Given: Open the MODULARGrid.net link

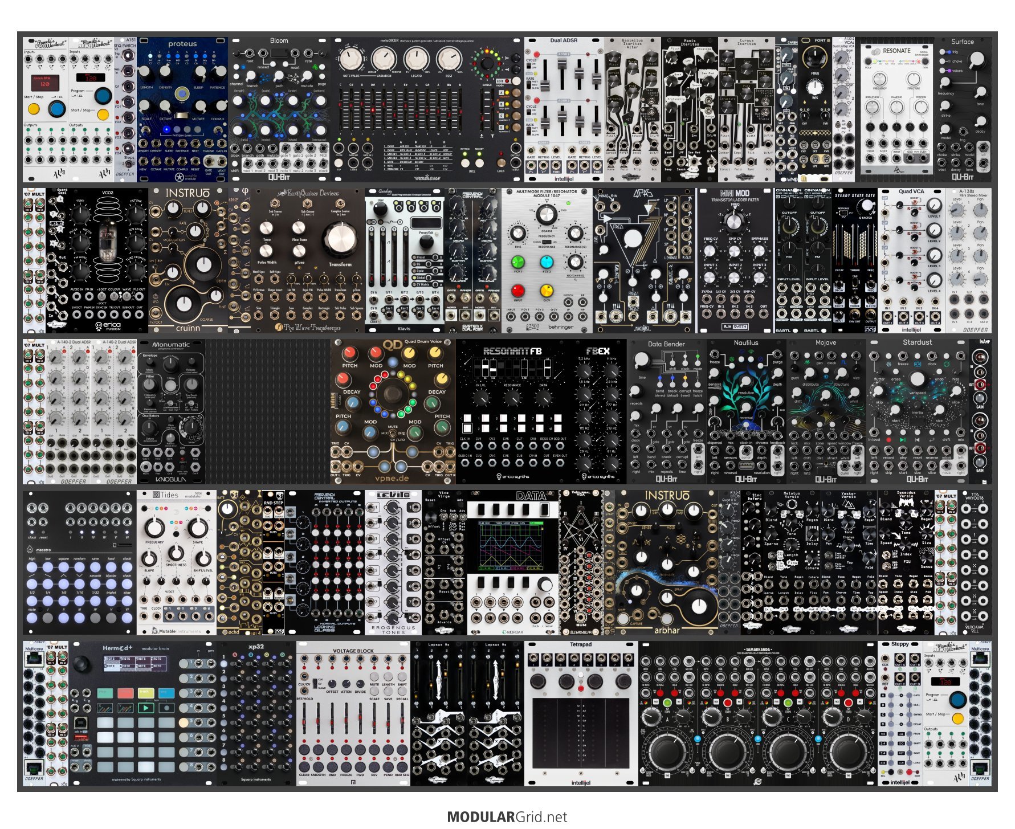Looking at the screenshot, I should (x=507, y=817).
